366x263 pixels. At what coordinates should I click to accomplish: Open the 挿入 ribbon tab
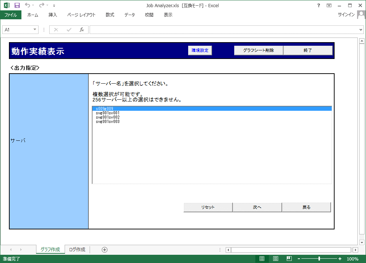tap(53, 15)
